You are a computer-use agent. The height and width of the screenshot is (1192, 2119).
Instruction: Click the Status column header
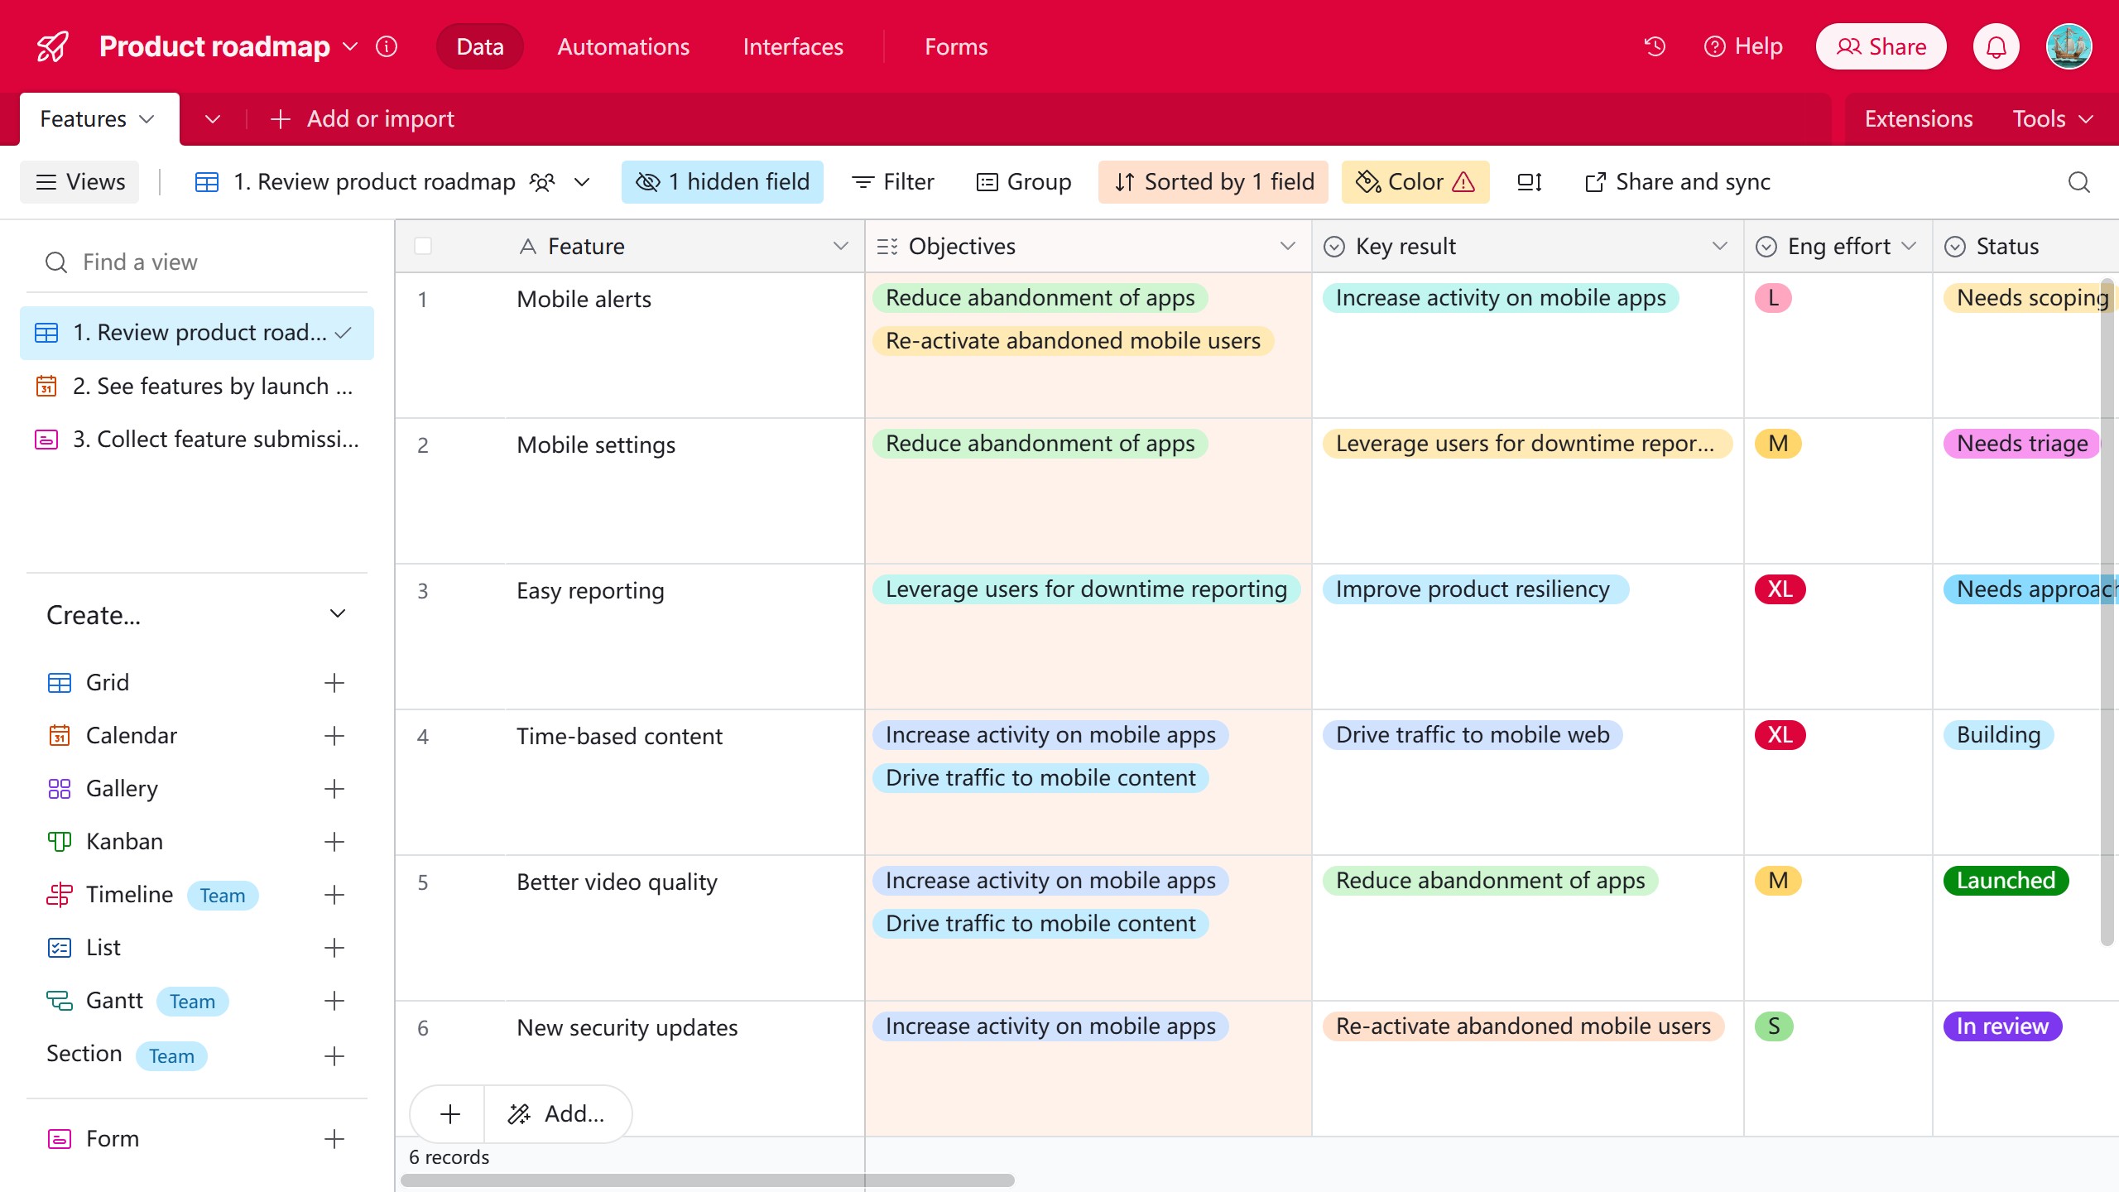coord(2025,246)
